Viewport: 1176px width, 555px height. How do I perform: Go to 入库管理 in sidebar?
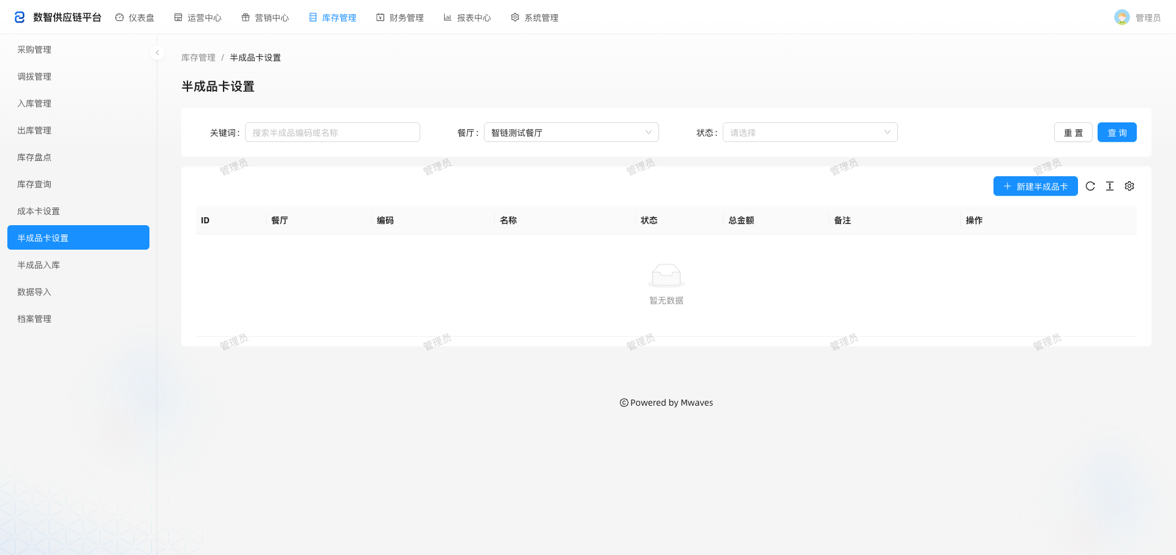[x=78, y=103]
